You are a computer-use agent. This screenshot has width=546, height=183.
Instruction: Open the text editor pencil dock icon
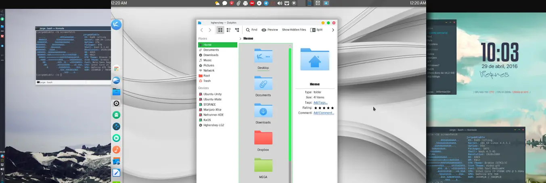(116, 173)
